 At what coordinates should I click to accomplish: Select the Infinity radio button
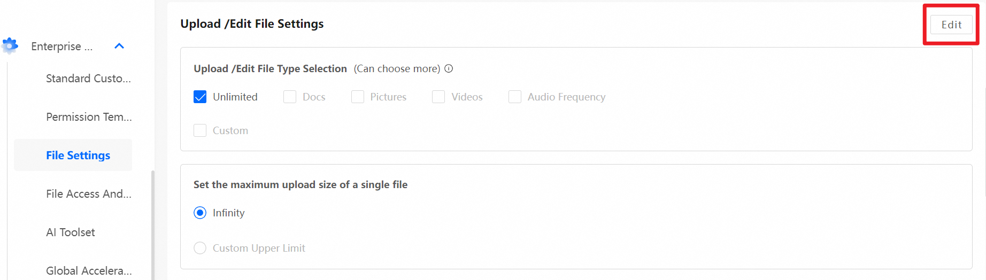pos(200,213)
